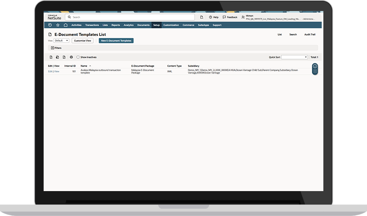Enable the Show Inactives checkbox
Screen dimensions: 367x216
point(78,57)
